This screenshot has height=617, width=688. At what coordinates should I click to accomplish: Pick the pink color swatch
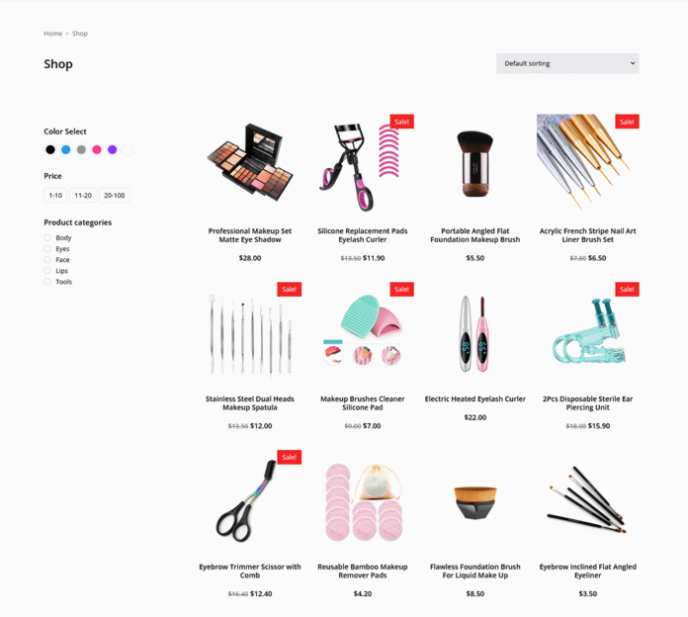point(97,149)
